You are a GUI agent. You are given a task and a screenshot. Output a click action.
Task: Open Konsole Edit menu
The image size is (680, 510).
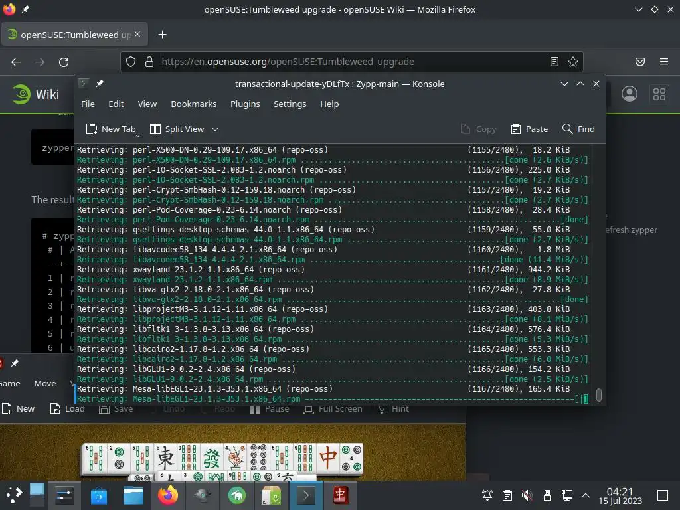116,104
